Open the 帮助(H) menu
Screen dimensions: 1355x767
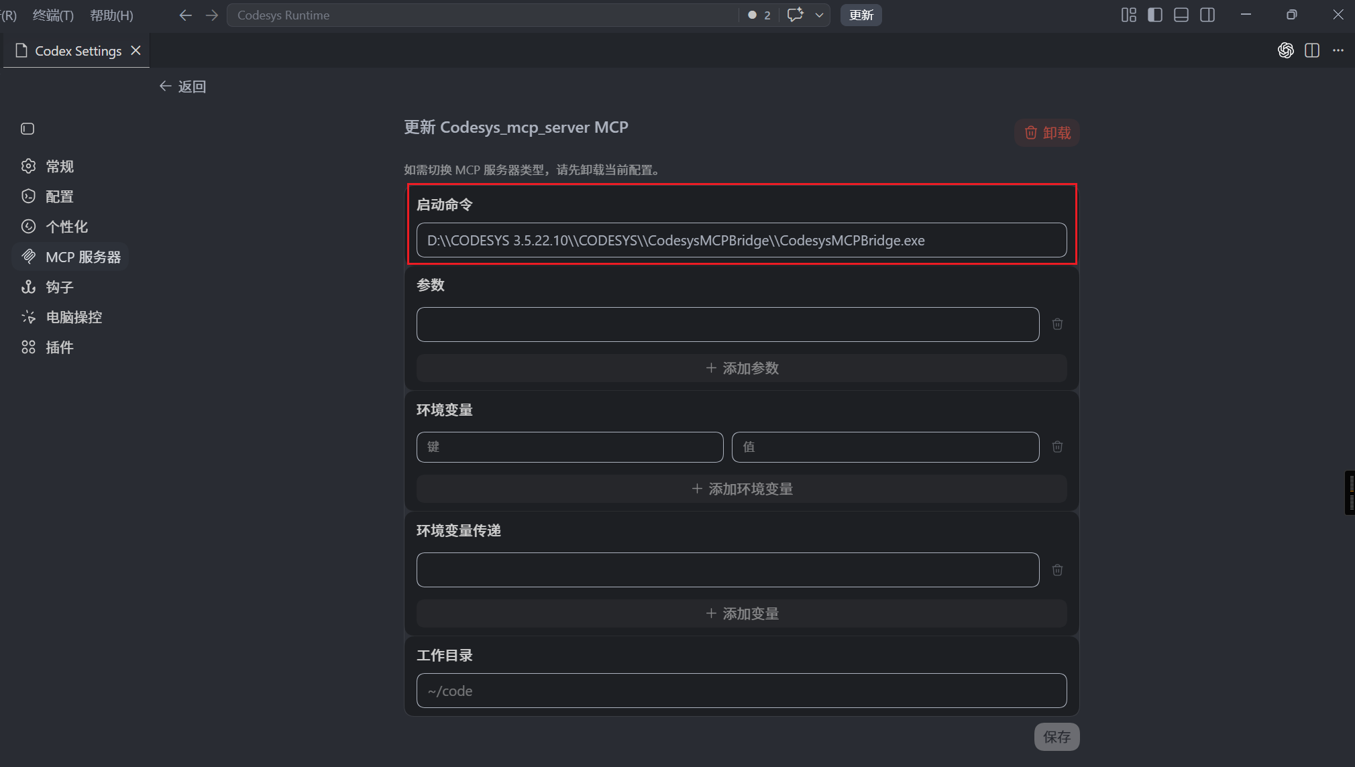(111, 15)
